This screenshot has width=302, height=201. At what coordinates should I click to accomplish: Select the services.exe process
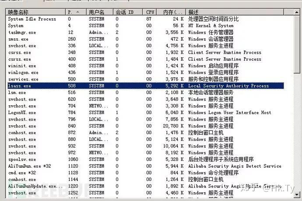coord(146,79)
